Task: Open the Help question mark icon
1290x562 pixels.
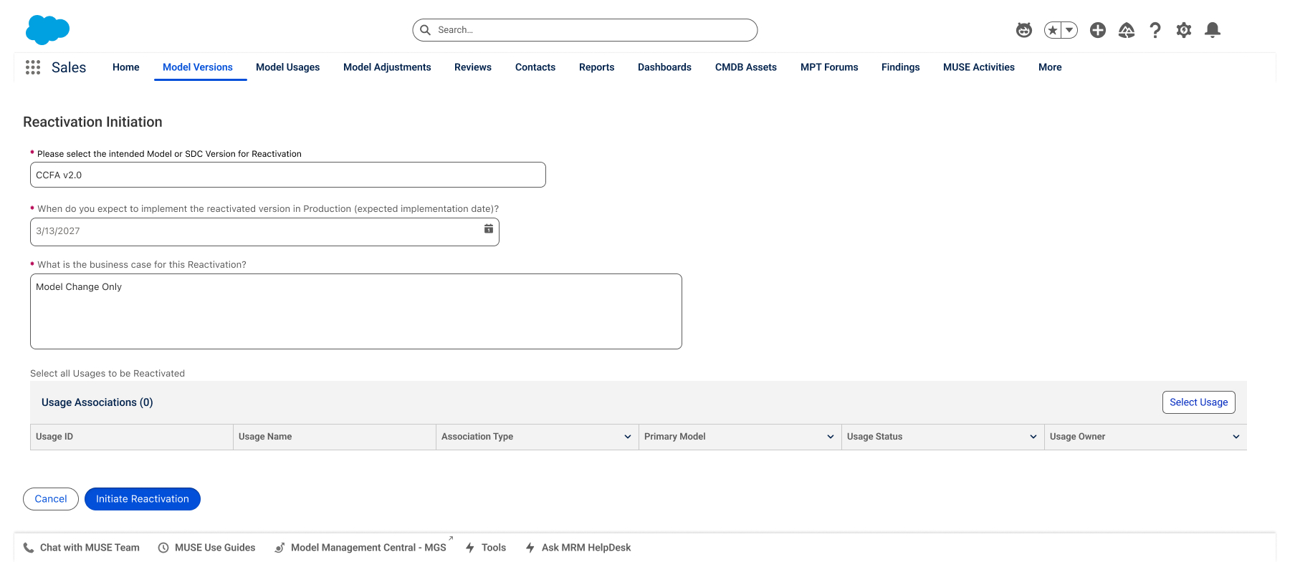Action: [x=1155, y=30]
